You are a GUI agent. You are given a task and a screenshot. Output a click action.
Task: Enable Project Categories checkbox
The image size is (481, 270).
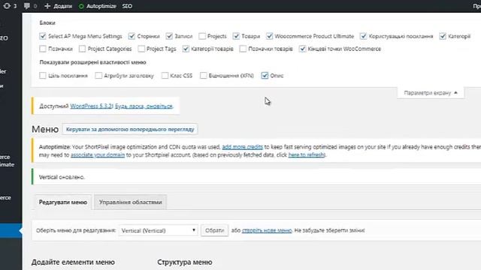[82, 49]
